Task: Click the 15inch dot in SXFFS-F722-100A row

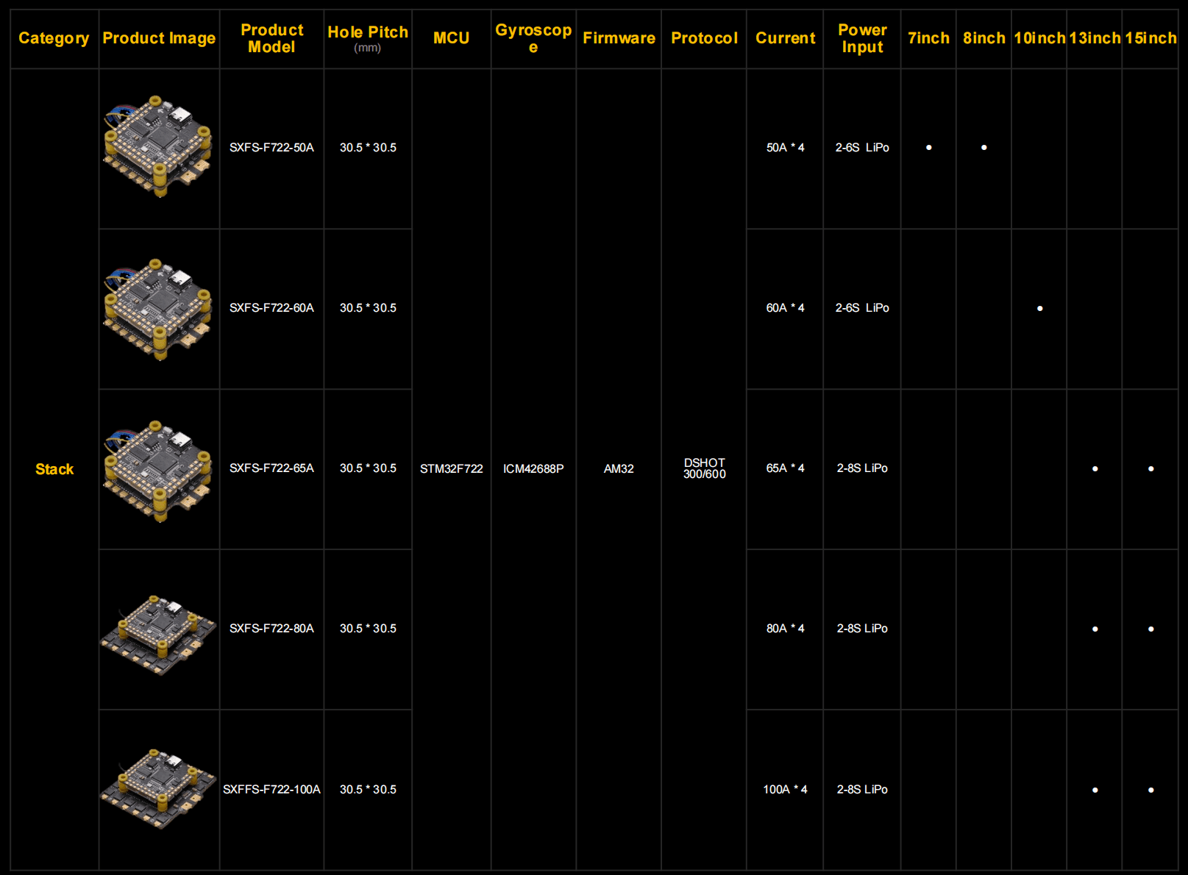Action: coord(1151,790)
